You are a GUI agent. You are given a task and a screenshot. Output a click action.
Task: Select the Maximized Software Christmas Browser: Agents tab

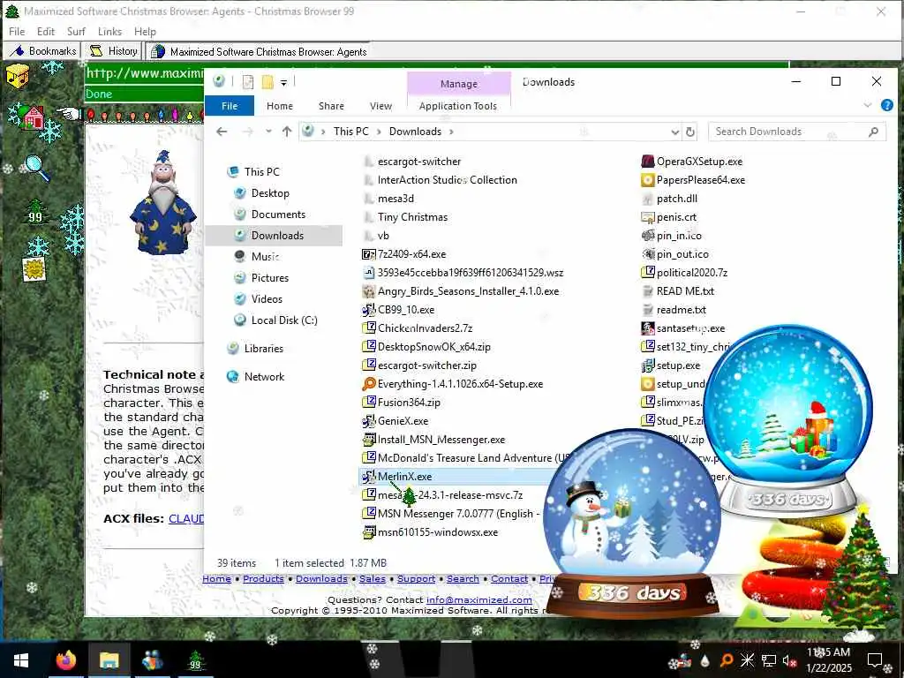(259, 52)
